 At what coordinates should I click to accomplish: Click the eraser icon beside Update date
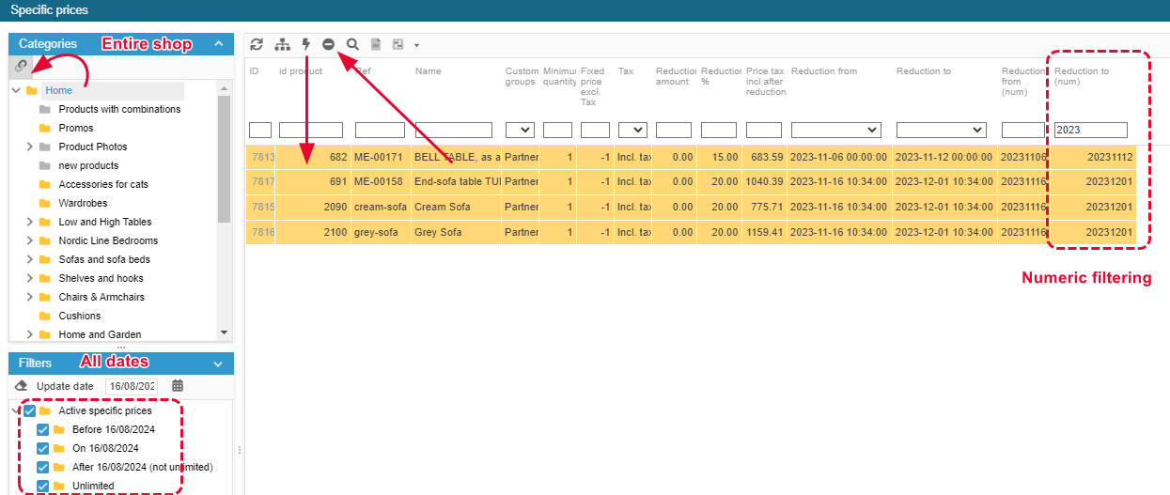[x=23, y=386]
